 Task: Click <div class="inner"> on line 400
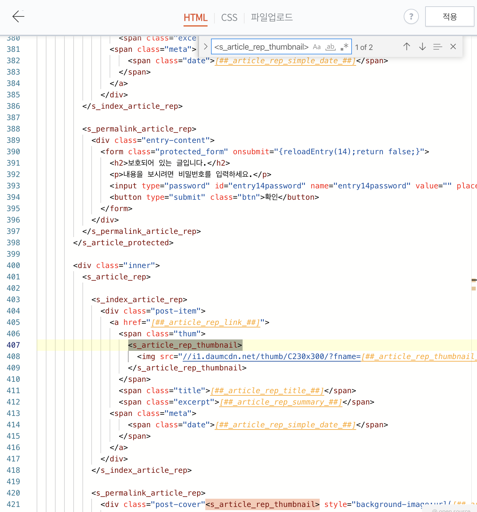pos(117,265)
